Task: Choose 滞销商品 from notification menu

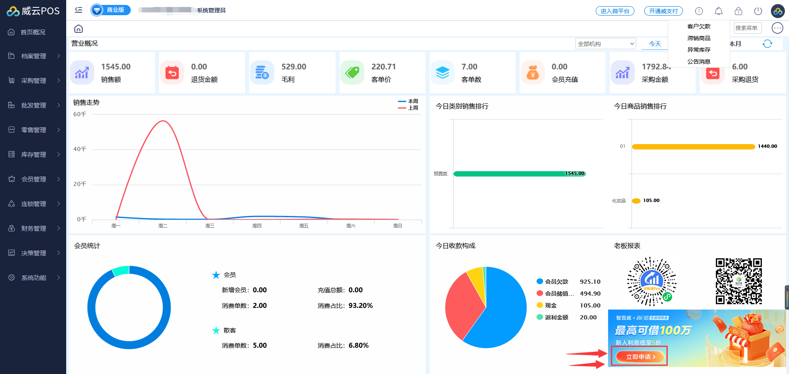Action: click(x=699, y=38)
